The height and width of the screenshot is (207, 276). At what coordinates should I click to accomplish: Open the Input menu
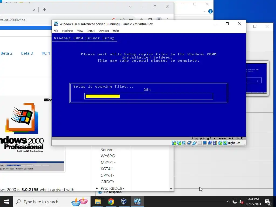91,31
